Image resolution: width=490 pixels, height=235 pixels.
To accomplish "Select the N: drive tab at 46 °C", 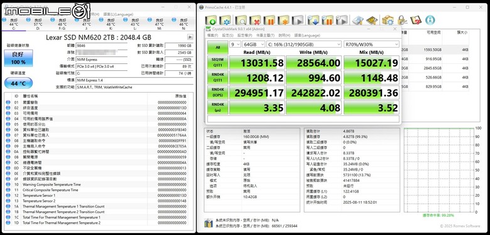I will pyautogui.click(x=183, y=24).
